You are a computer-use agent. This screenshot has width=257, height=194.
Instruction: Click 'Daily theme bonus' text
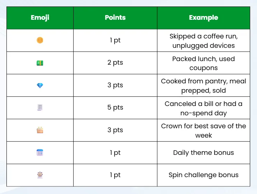[204, 153]
